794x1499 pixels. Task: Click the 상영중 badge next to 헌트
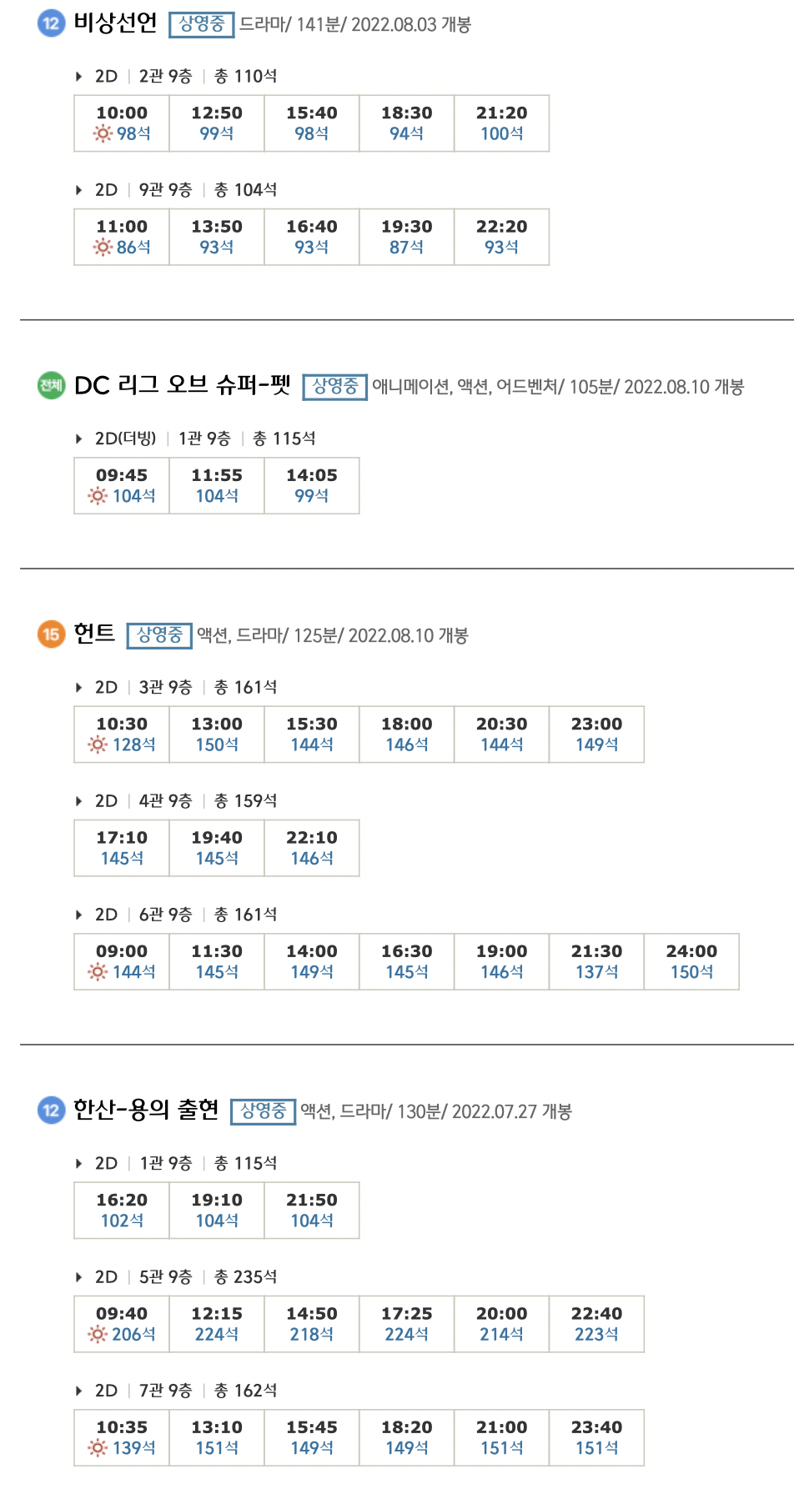click(159, 635)
